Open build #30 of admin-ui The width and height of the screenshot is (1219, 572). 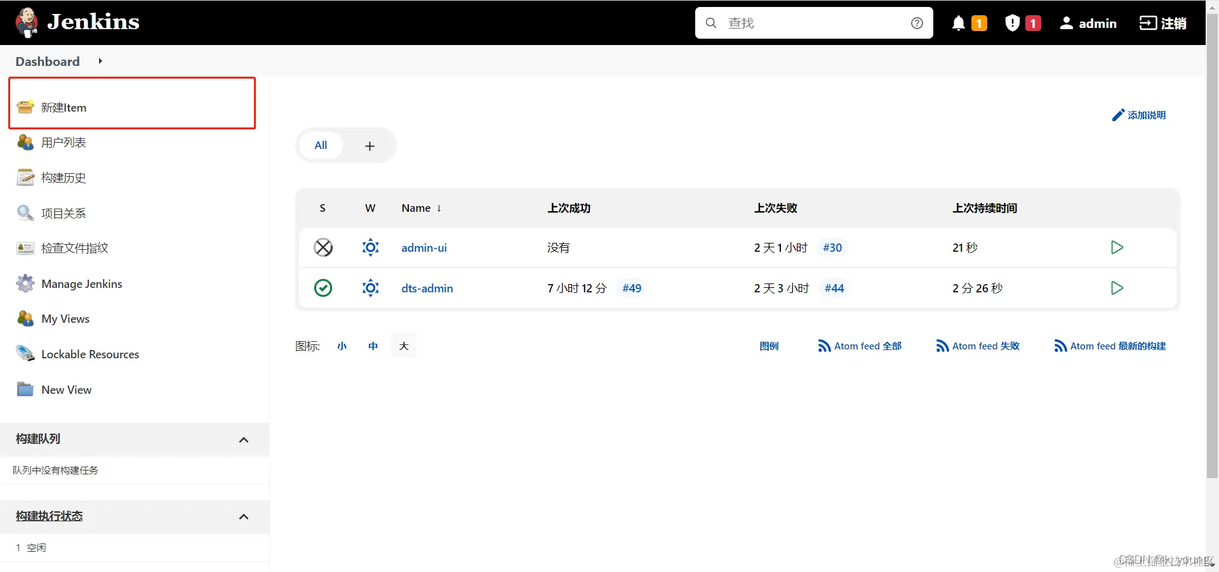832,247
